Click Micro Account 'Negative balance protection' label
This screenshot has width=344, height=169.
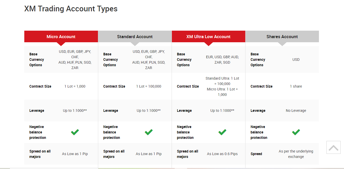(38, 132)
